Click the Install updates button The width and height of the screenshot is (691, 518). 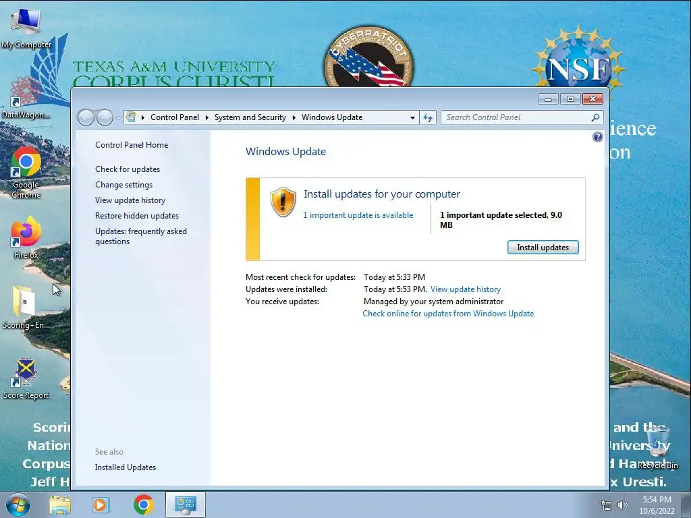click(543, 247)
